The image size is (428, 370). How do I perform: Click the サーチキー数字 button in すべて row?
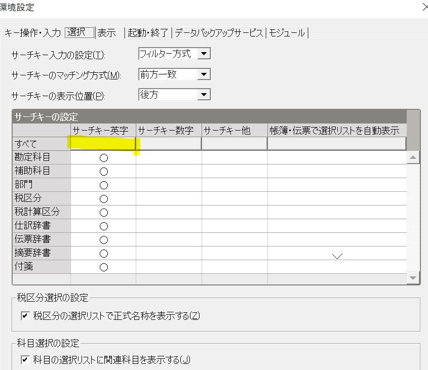pos(169,144)
